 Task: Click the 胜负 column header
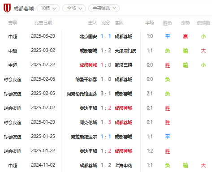click(x=168, y=23)
